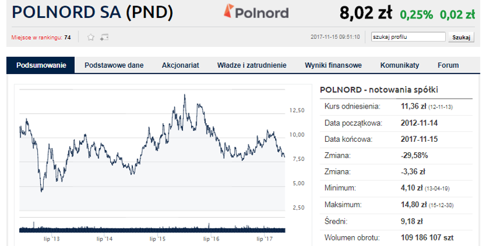Click the lip '17 chart axis marker

pyautogui.click(x=265, y=239)
